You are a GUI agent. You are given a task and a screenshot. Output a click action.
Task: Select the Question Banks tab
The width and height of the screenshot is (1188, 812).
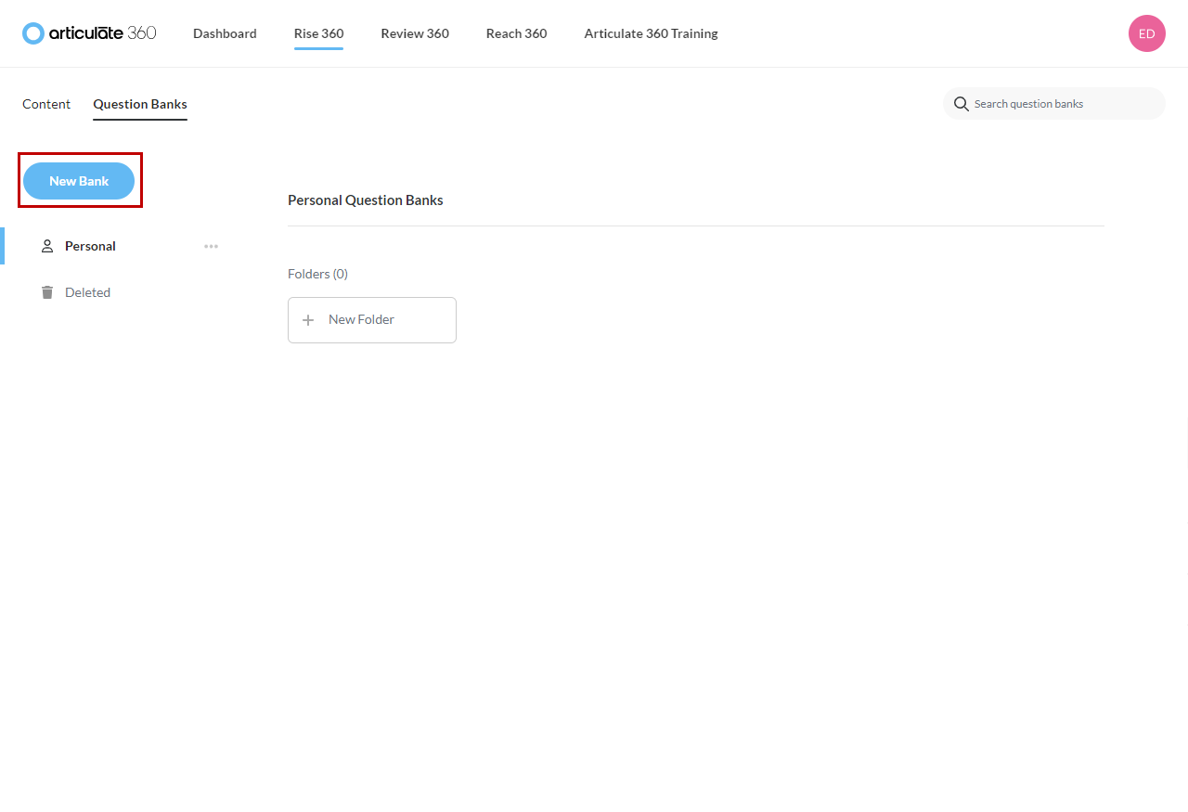140,104
